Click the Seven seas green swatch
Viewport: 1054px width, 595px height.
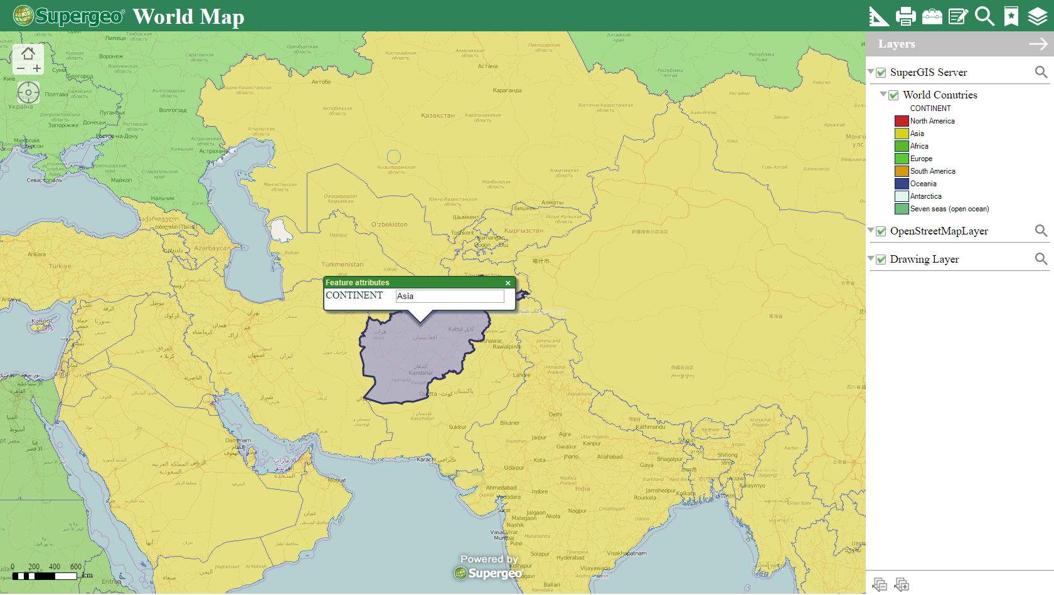902,209
